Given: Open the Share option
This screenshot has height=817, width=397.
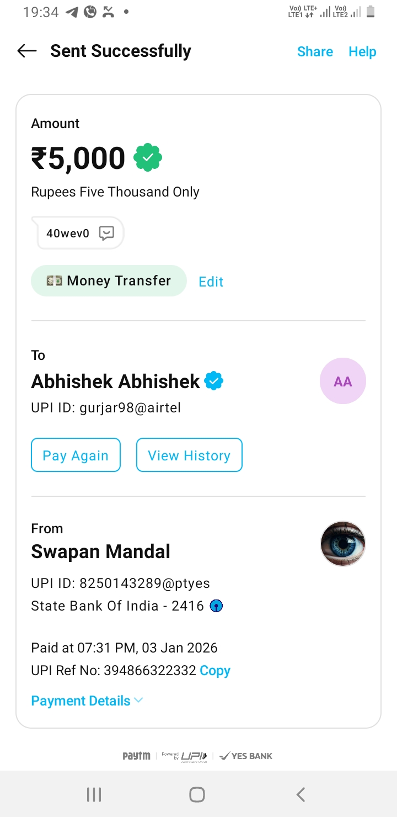Looking at the screenshot, I should tap(315, 51).
